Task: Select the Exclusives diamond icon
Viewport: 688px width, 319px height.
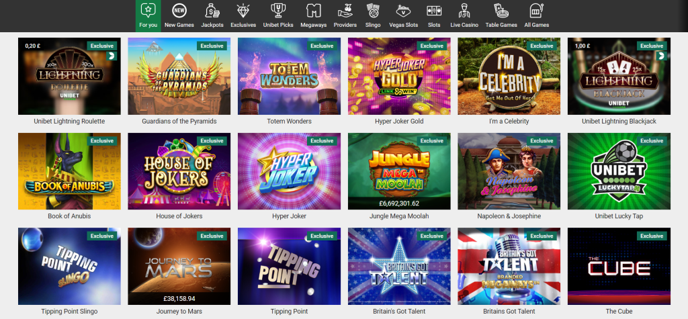Action: click(x=243, y=10)
